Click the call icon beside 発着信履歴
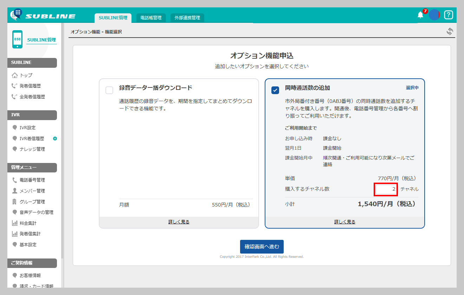 pos(14,86)
